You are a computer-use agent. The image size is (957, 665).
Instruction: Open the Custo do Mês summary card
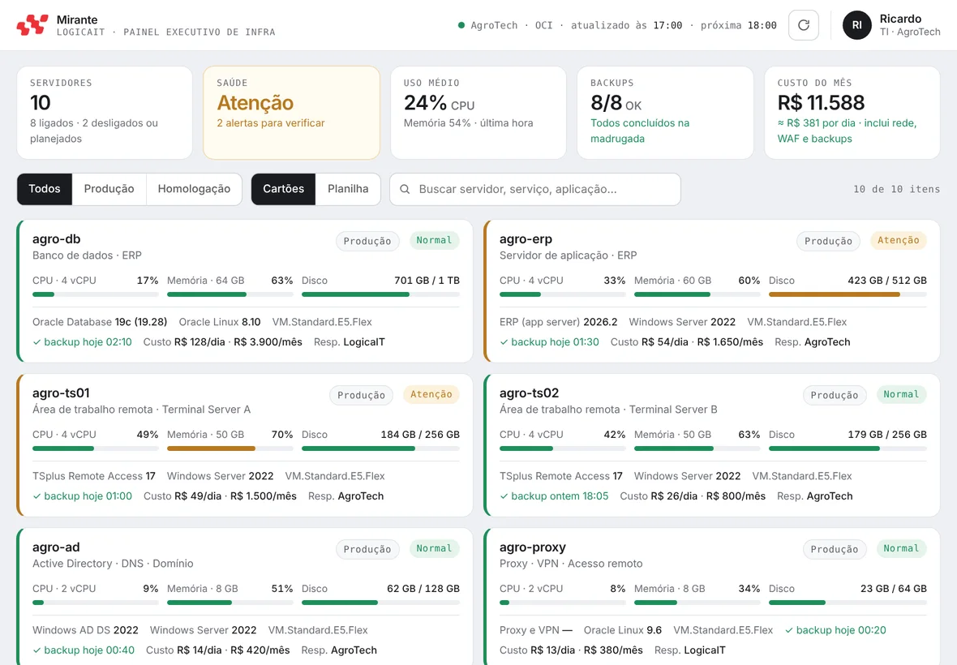coord(852,113)
